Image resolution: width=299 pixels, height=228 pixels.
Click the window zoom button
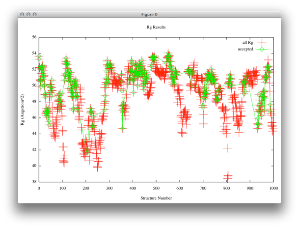[34, 15]
